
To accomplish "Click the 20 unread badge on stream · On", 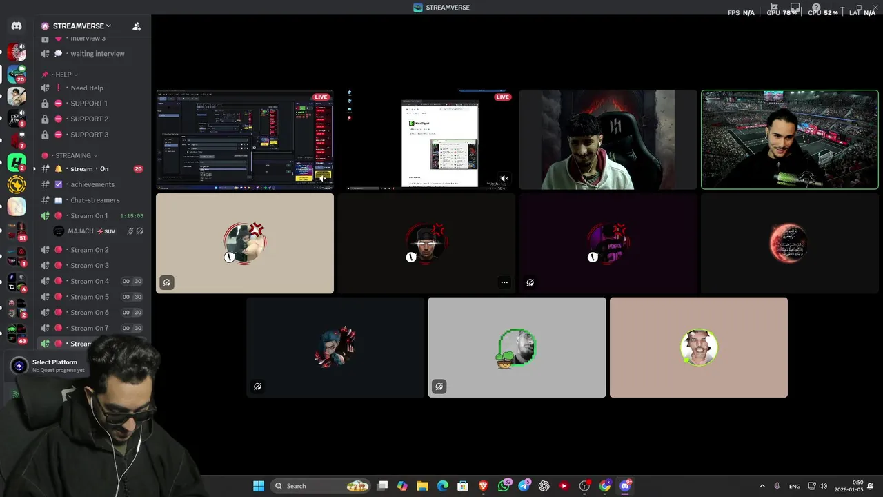I will (138, 169).
